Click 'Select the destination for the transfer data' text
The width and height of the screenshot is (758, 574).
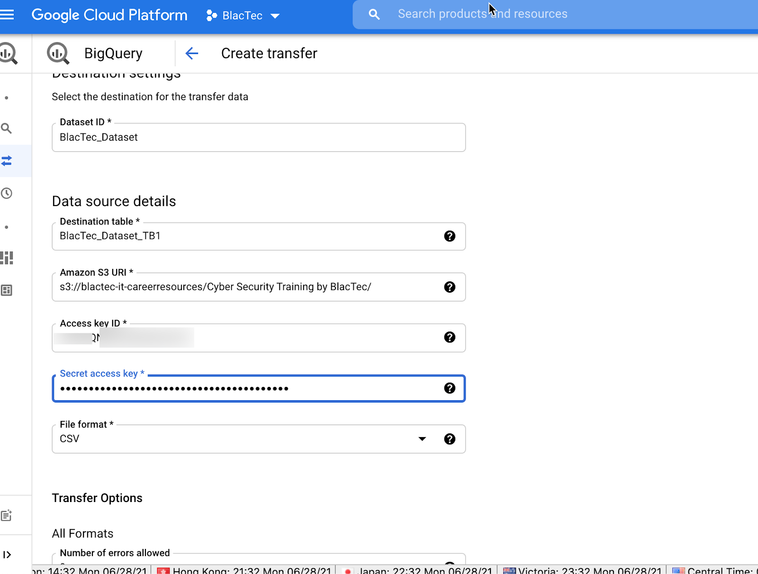click(x=150, y=97)
